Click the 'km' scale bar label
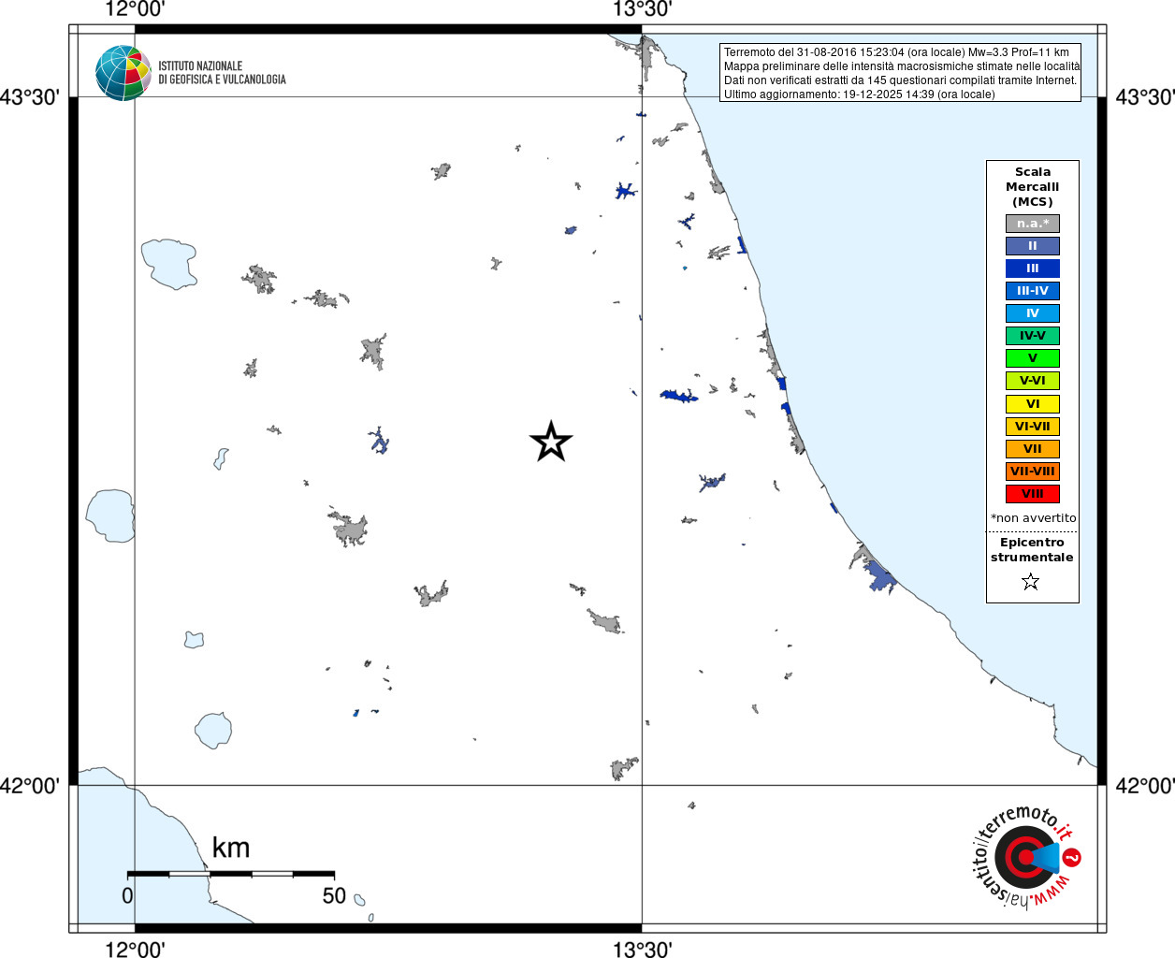Viewport: 1175px width, 958px height. 231,848
